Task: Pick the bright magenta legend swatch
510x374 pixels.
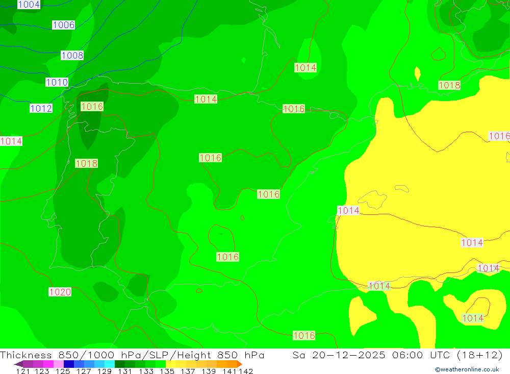Action: coord(47,364)
